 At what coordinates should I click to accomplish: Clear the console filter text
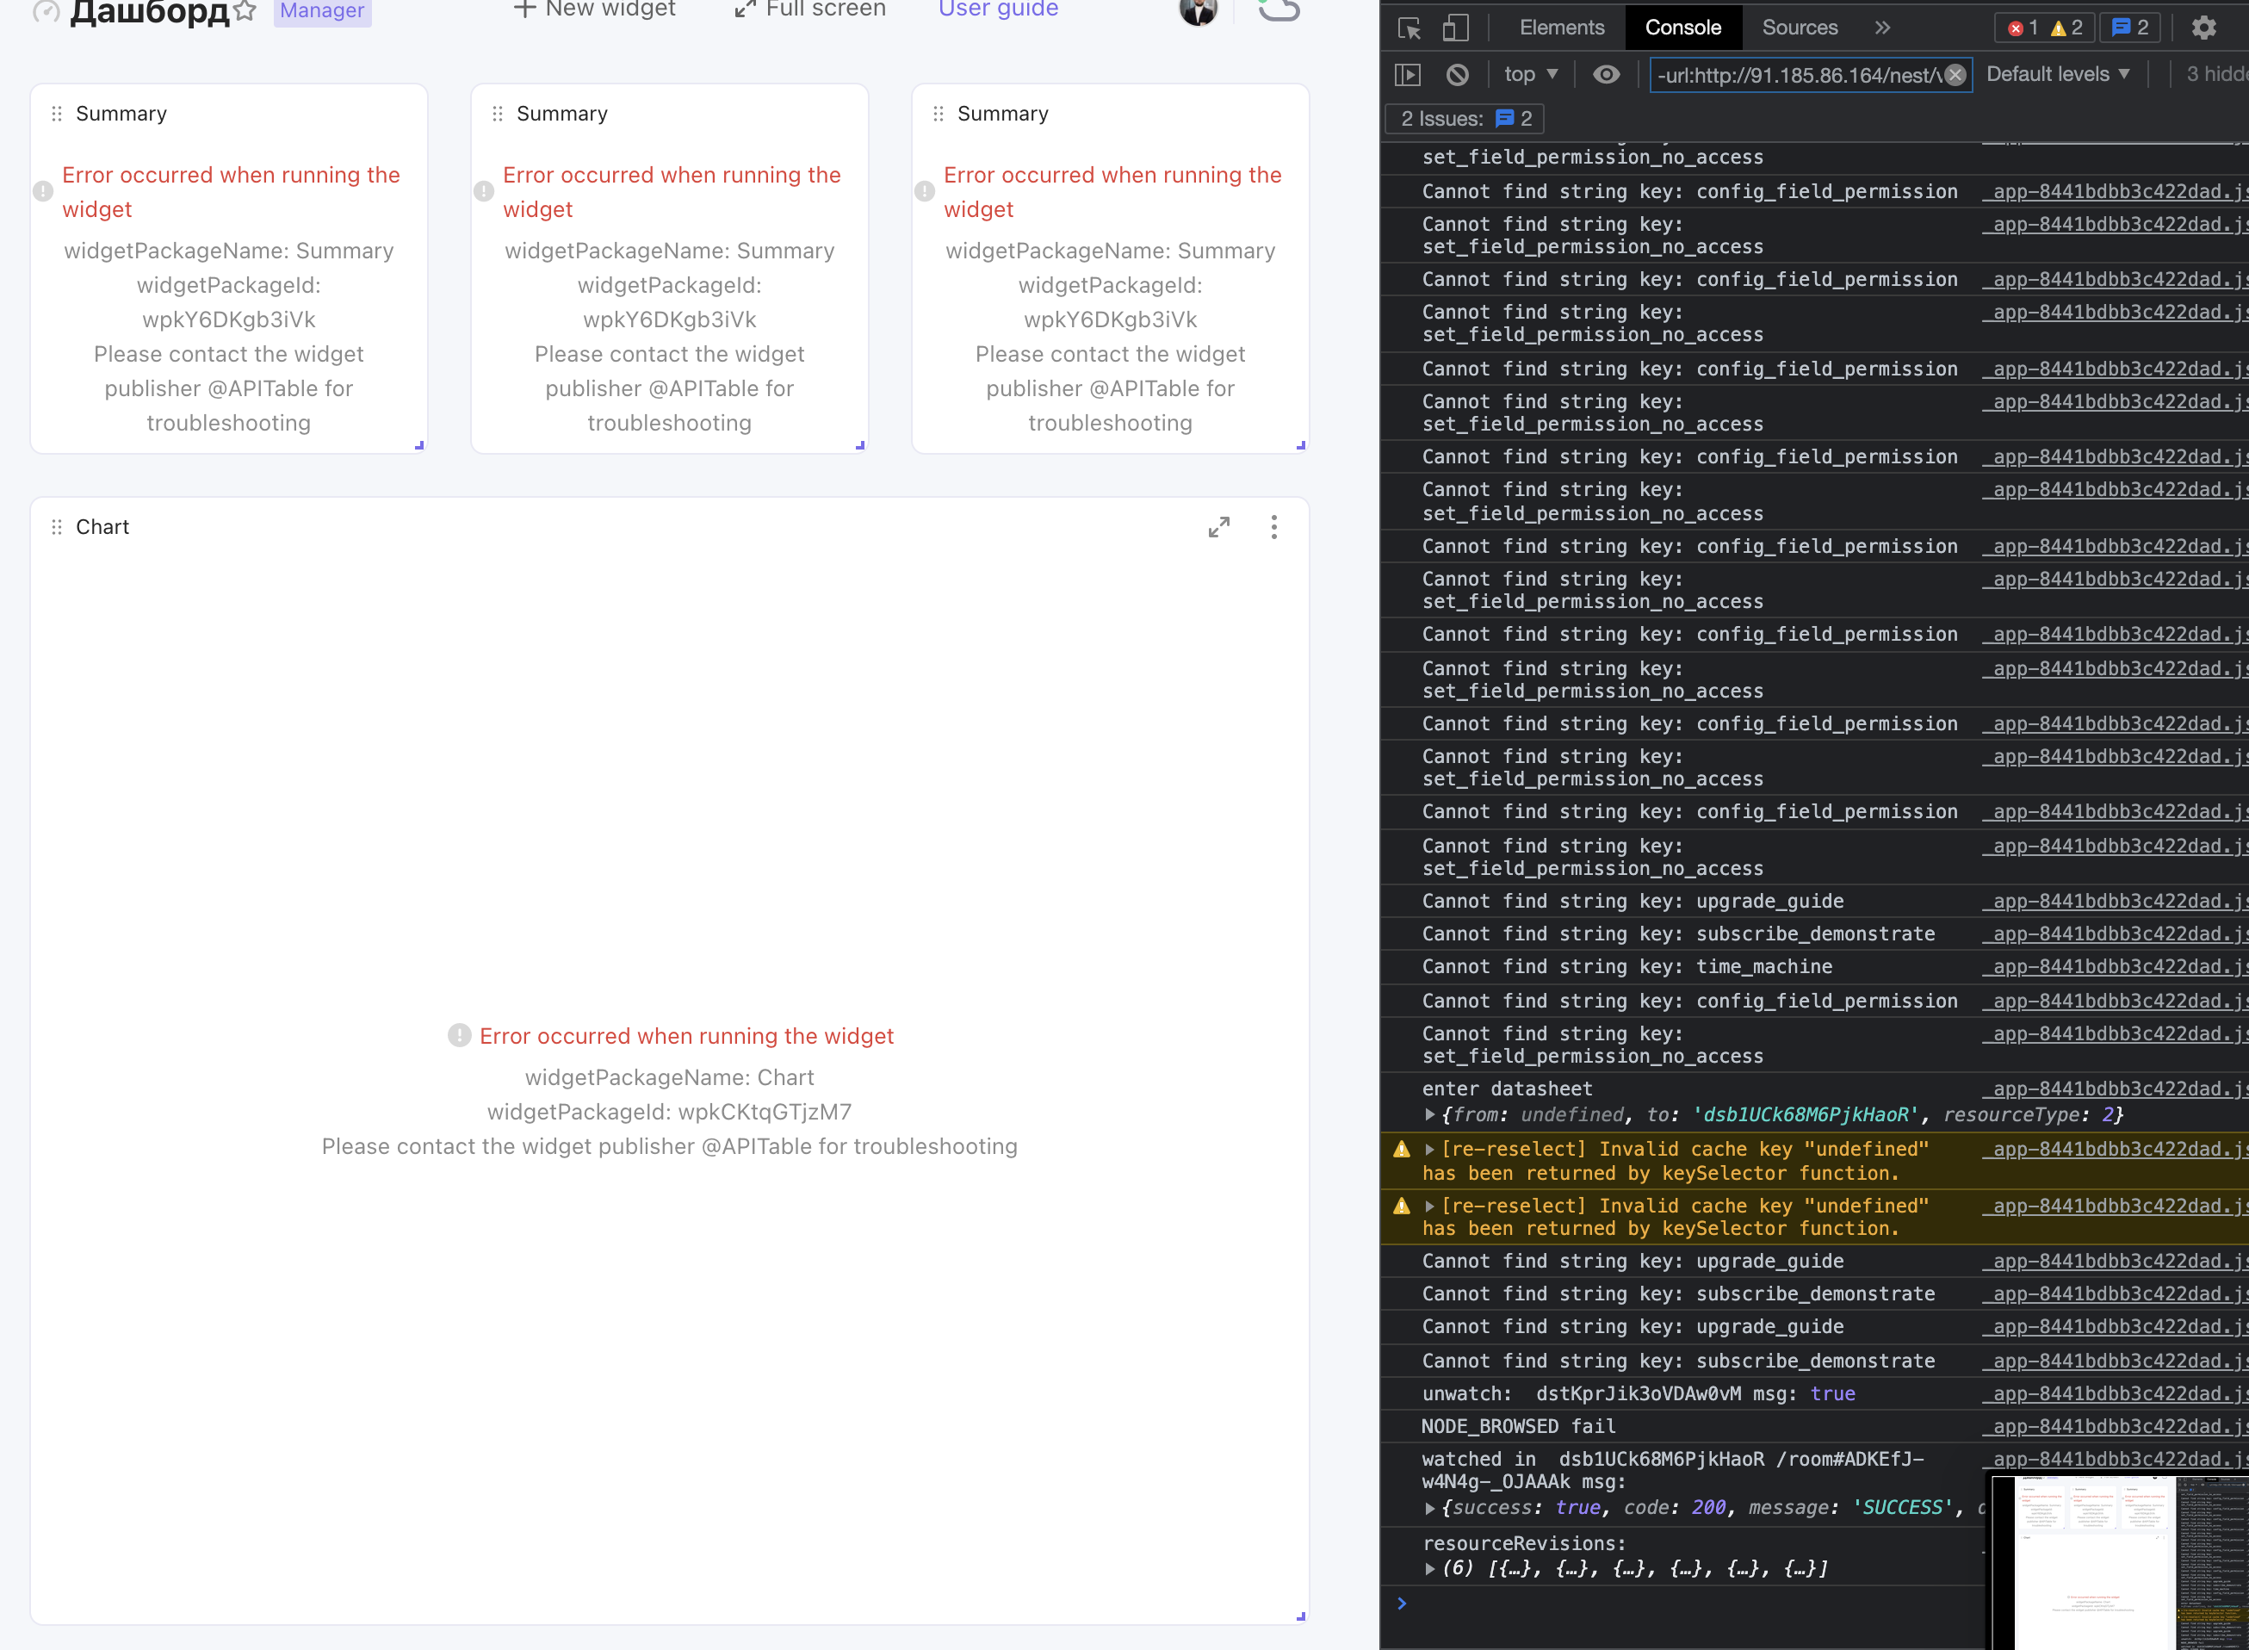[x=1955, y=74]
